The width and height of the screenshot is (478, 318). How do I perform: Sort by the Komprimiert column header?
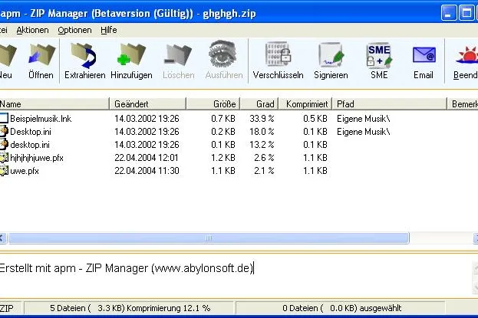click(x=305, y=104)
